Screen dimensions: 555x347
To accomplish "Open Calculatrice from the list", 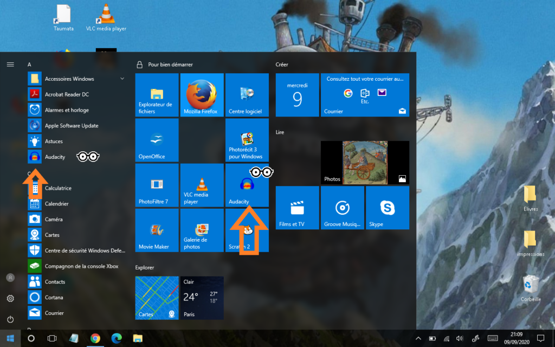I will click(x=76, y=188).
